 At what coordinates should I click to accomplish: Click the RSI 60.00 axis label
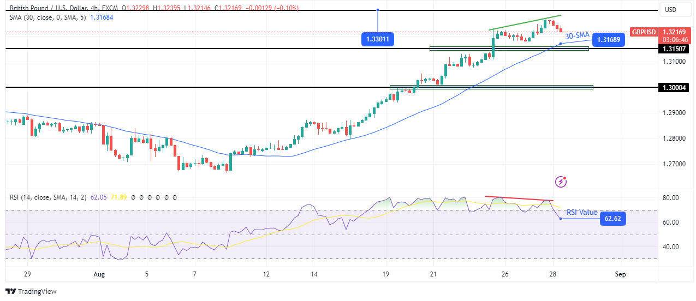coord(671,222)
